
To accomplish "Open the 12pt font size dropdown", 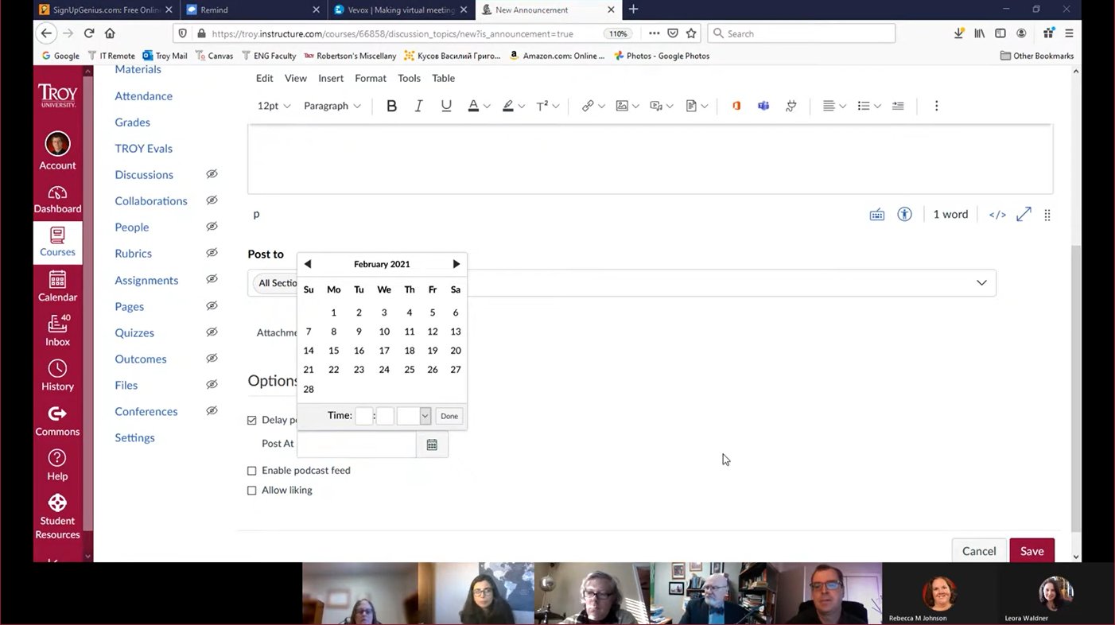I will (274, 106).
